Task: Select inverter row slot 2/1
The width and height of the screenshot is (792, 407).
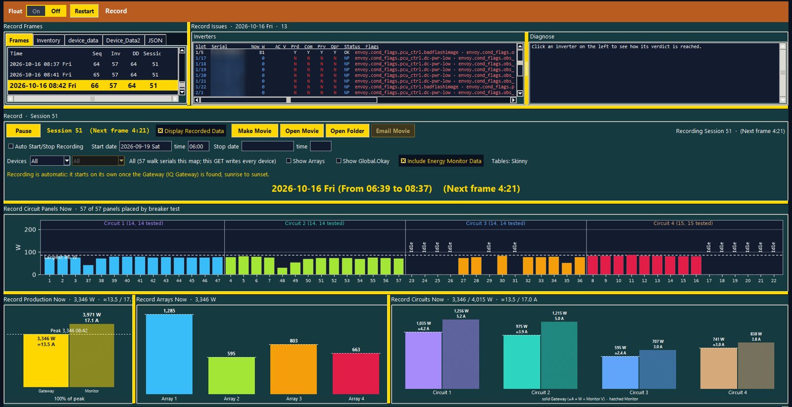Action: 355,92
